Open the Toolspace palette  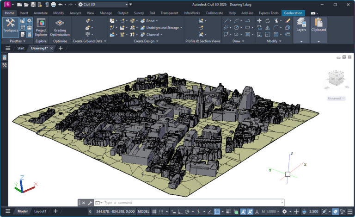[11, 27]
